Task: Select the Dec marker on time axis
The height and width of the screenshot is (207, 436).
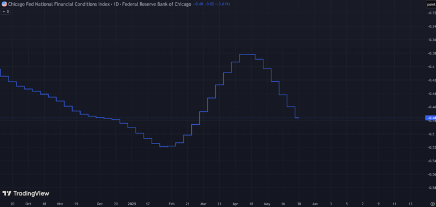Action: (100, 204)
